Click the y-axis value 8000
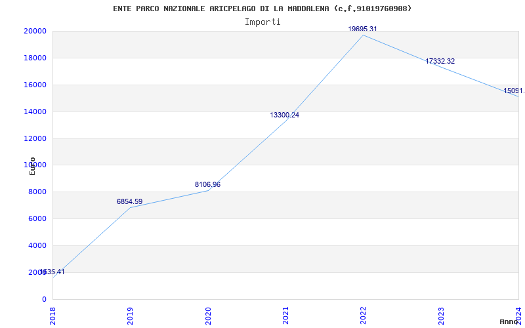This screenshot has height=328, width=525. 37,192
